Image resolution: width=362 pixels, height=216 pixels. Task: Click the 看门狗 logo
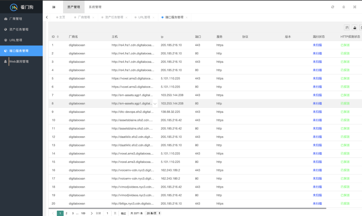pyautogui.click(x=21, y=7)
